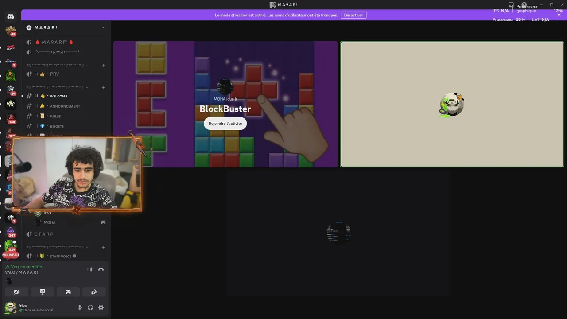Open the Zosla server icon

point(11,76)
